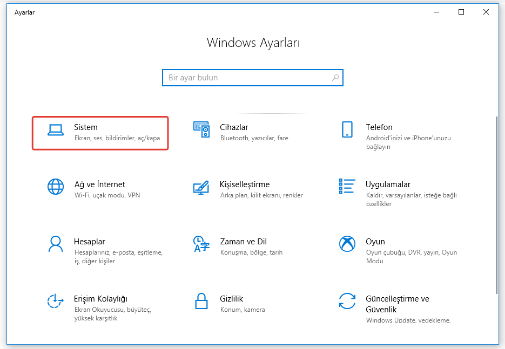Select the Ağ ve İnternet globe icon
The width and height of the screenshot is (505, 349).
point(56,187)
